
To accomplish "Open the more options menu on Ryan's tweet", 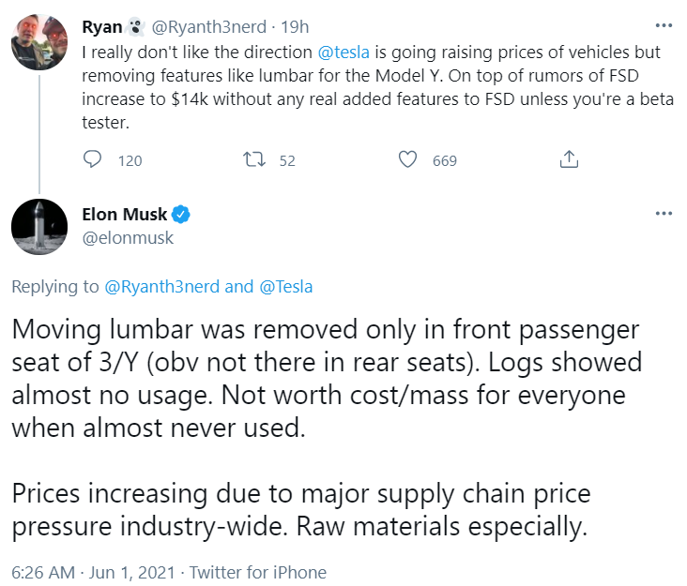I will coord(664,26).
